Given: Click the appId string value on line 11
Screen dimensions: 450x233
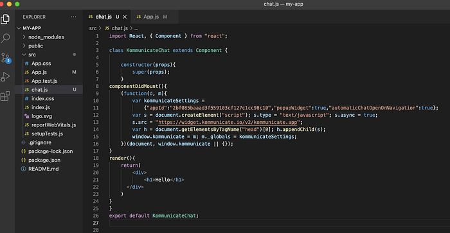Looking at the screenshot, I should point(221,108).
